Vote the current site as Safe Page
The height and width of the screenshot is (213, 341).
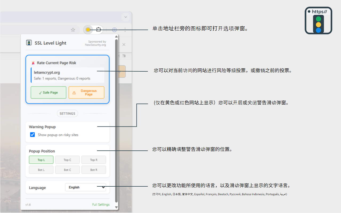coord(48,92)
